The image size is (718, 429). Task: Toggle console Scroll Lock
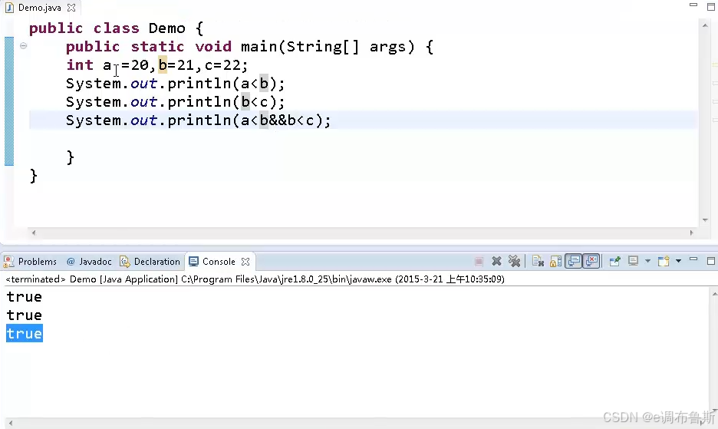555,261
